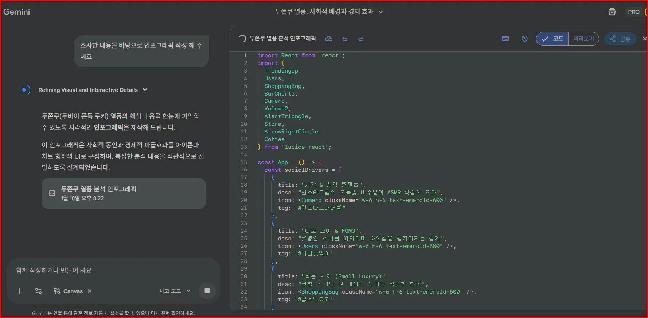Image resolution: width=648 pixels, height=318 pixels.
Task: Click the chat paragraph mentioning 인포그래픽을 제작해 드립니다
Action: [x=121, y=122]
